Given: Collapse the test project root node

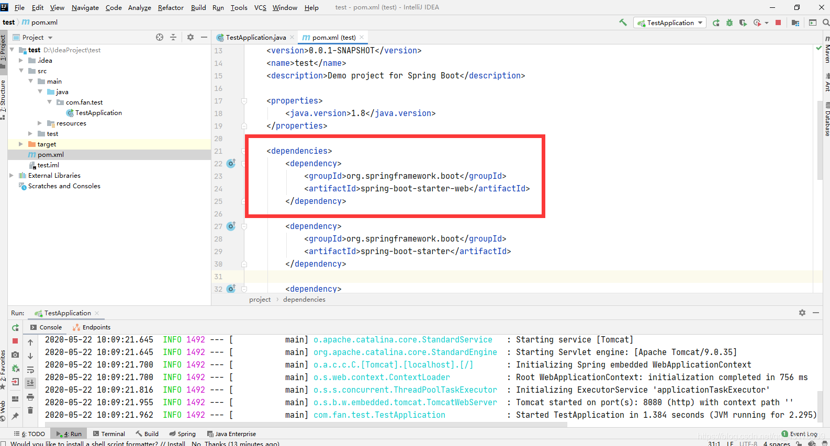Looking at the screenshot, I should 12,50.
